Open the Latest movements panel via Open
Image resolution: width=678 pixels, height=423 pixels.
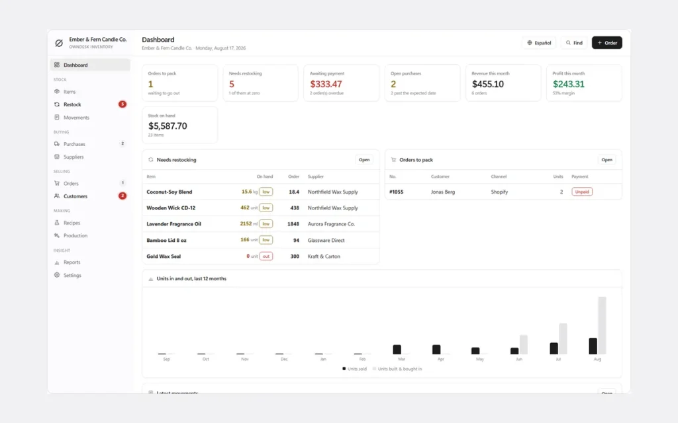pos(606,393)
